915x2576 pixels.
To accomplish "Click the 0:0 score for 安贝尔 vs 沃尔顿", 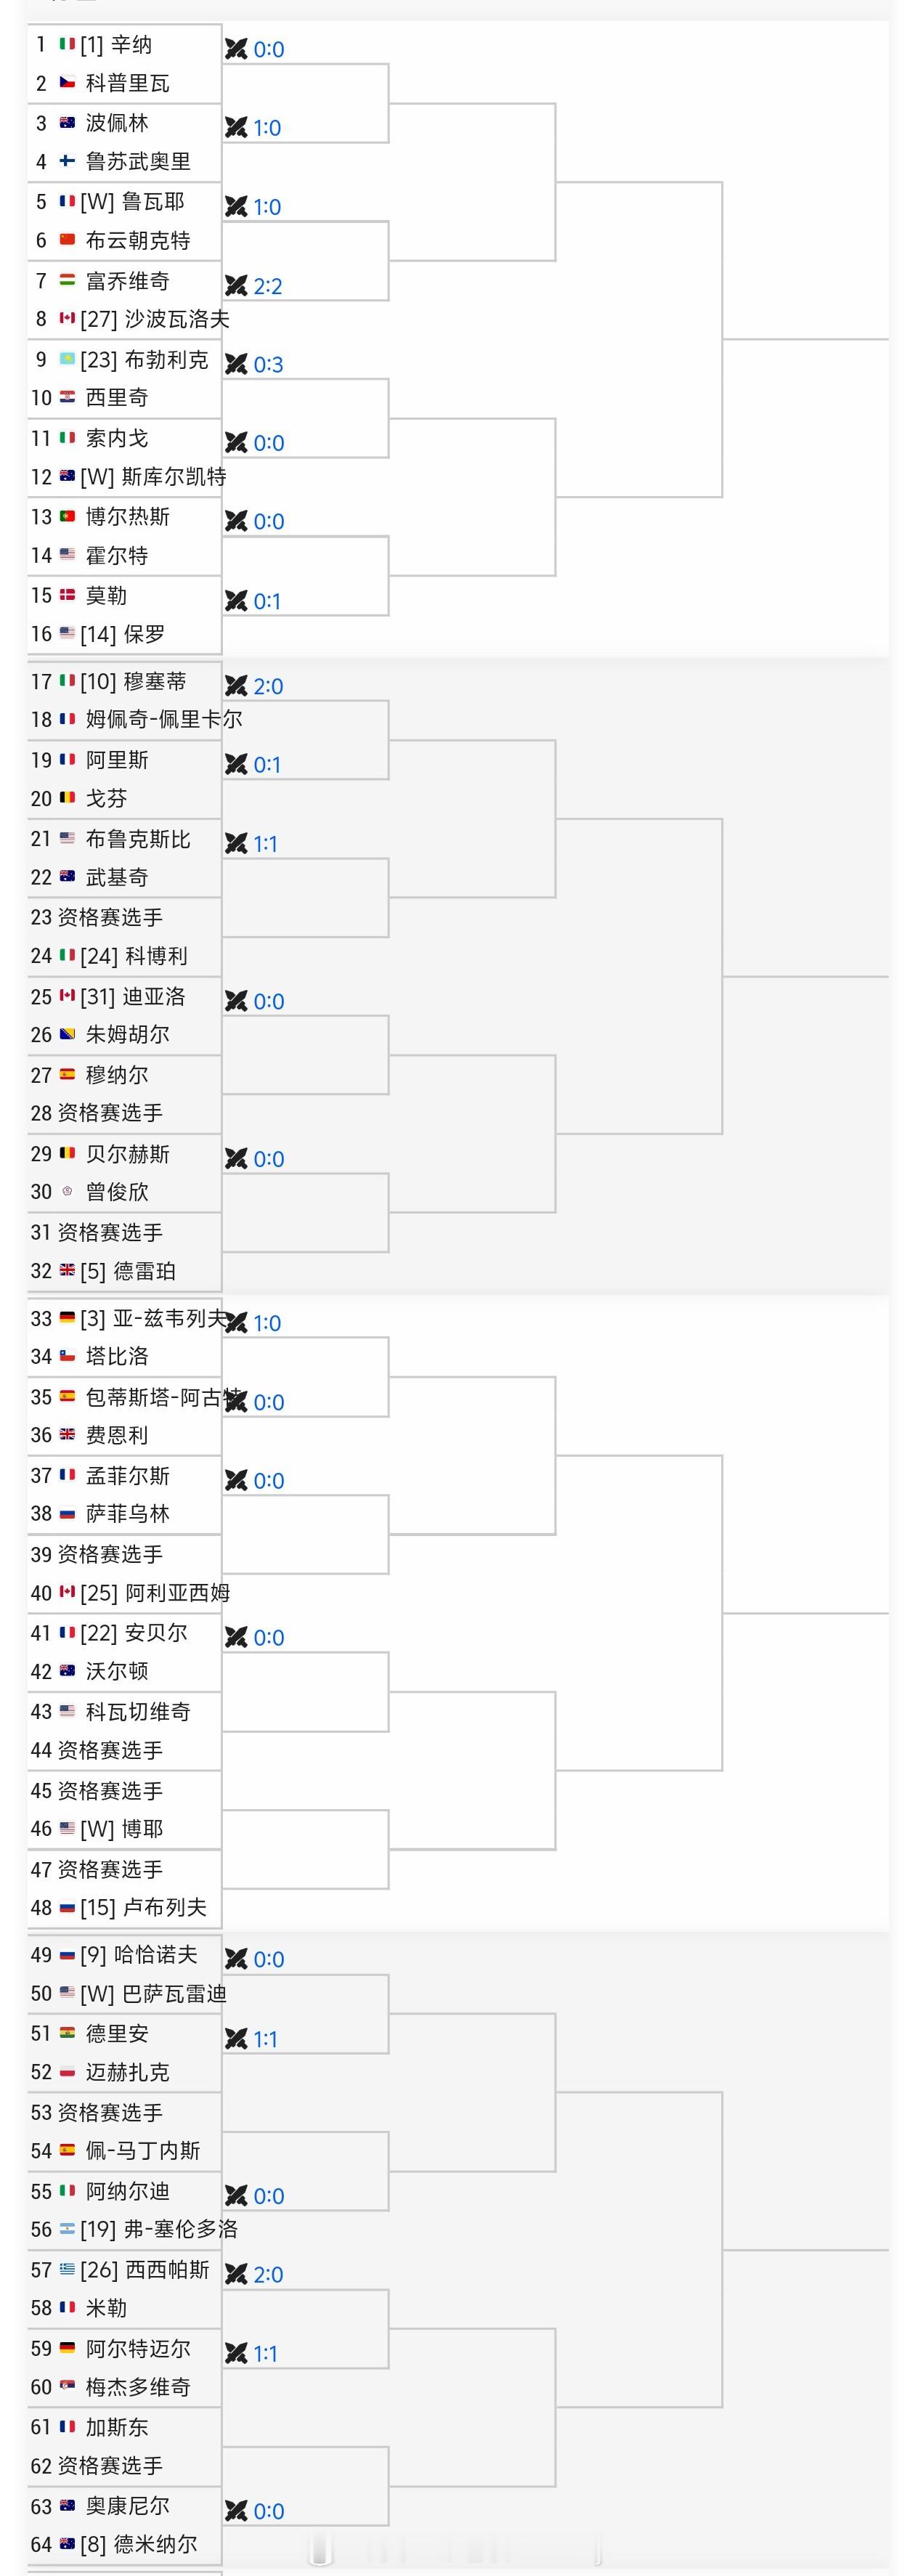I will point(269,1638).
